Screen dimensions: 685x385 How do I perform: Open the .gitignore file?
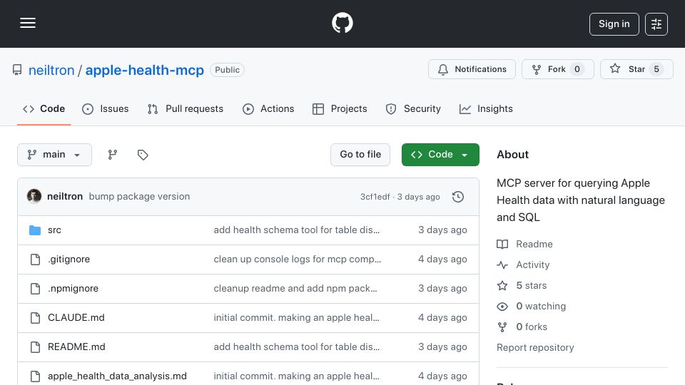[68, 260]
